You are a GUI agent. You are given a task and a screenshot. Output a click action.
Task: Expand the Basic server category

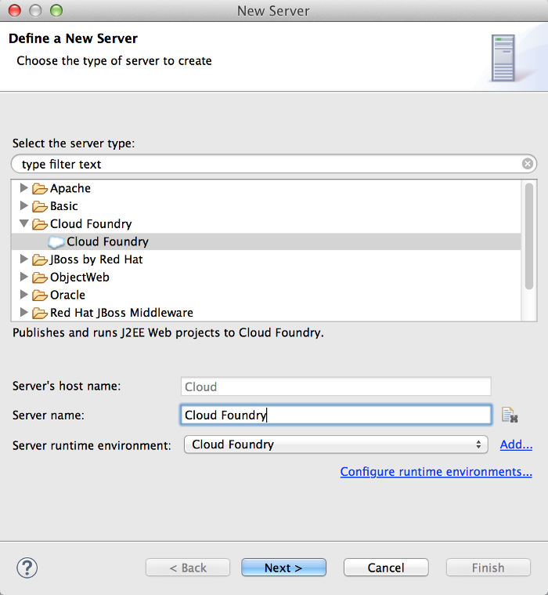pos(23,206)
